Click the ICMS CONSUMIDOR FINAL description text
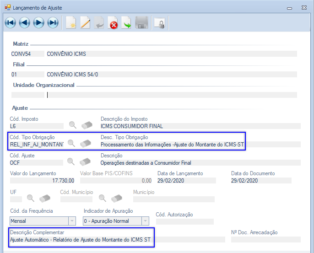 pos(132,126)
